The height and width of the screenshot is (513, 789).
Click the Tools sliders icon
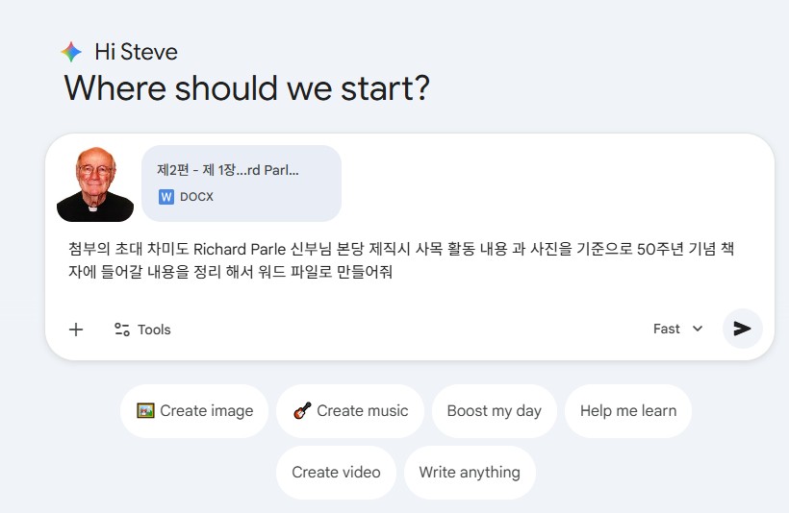122,330
